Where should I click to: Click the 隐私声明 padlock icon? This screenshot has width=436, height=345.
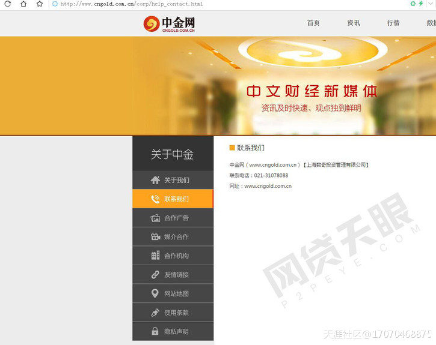155,331
